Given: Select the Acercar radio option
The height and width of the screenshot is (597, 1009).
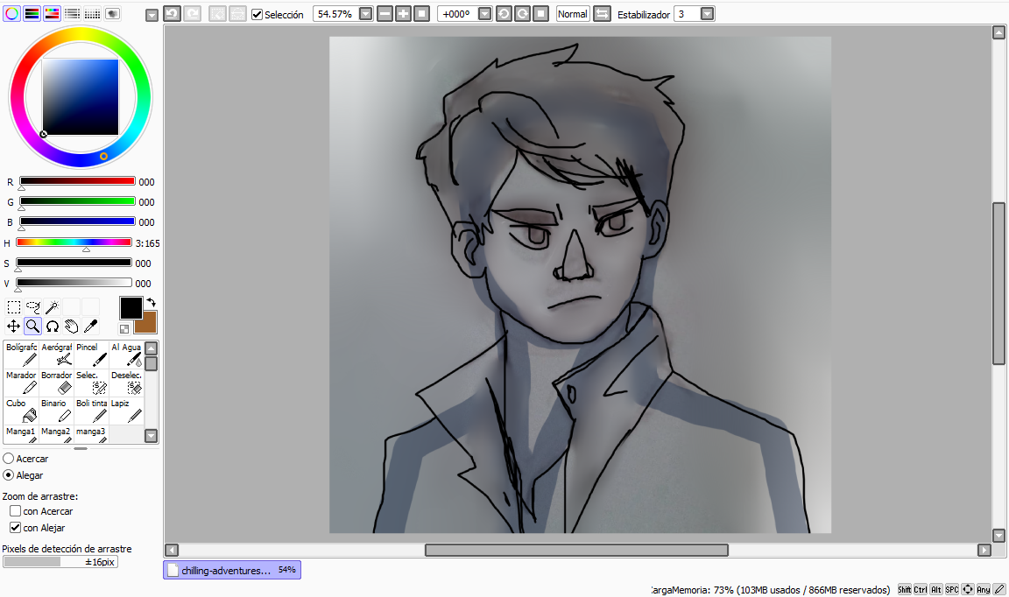Looking at the screenshot, I should [x=9, y=459].
